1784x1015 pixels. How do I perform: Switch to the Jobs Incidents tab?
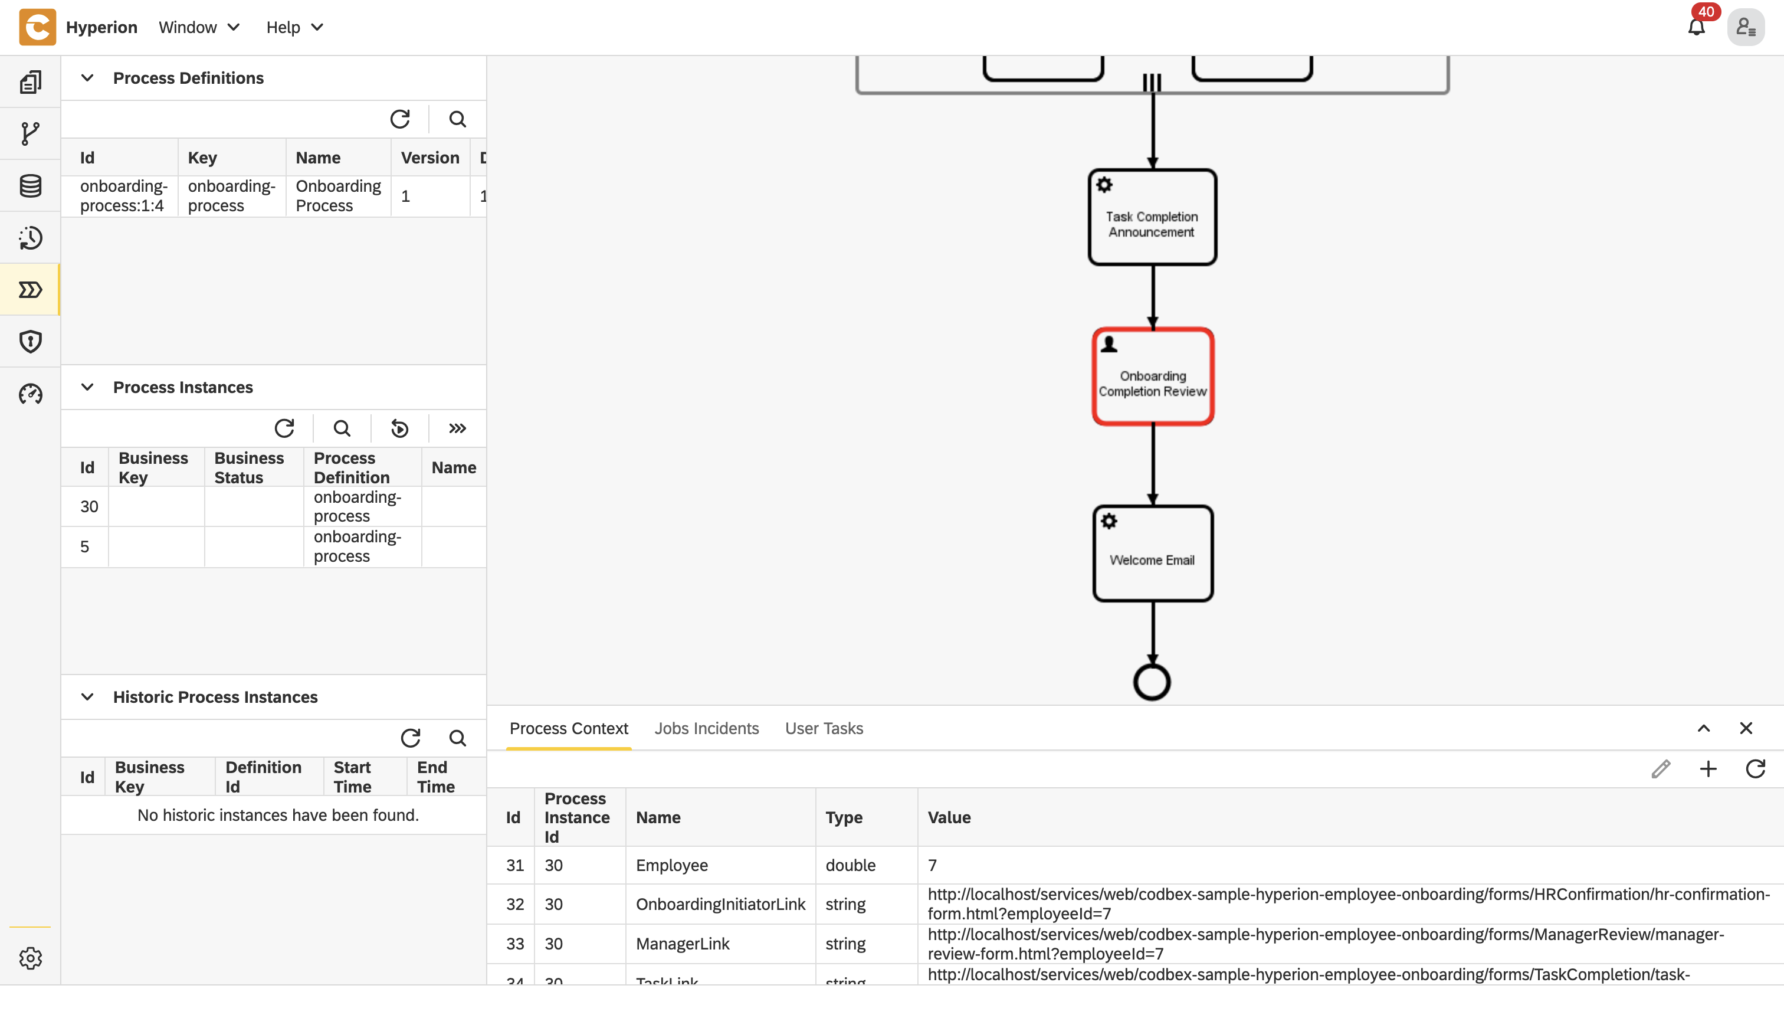707,728
